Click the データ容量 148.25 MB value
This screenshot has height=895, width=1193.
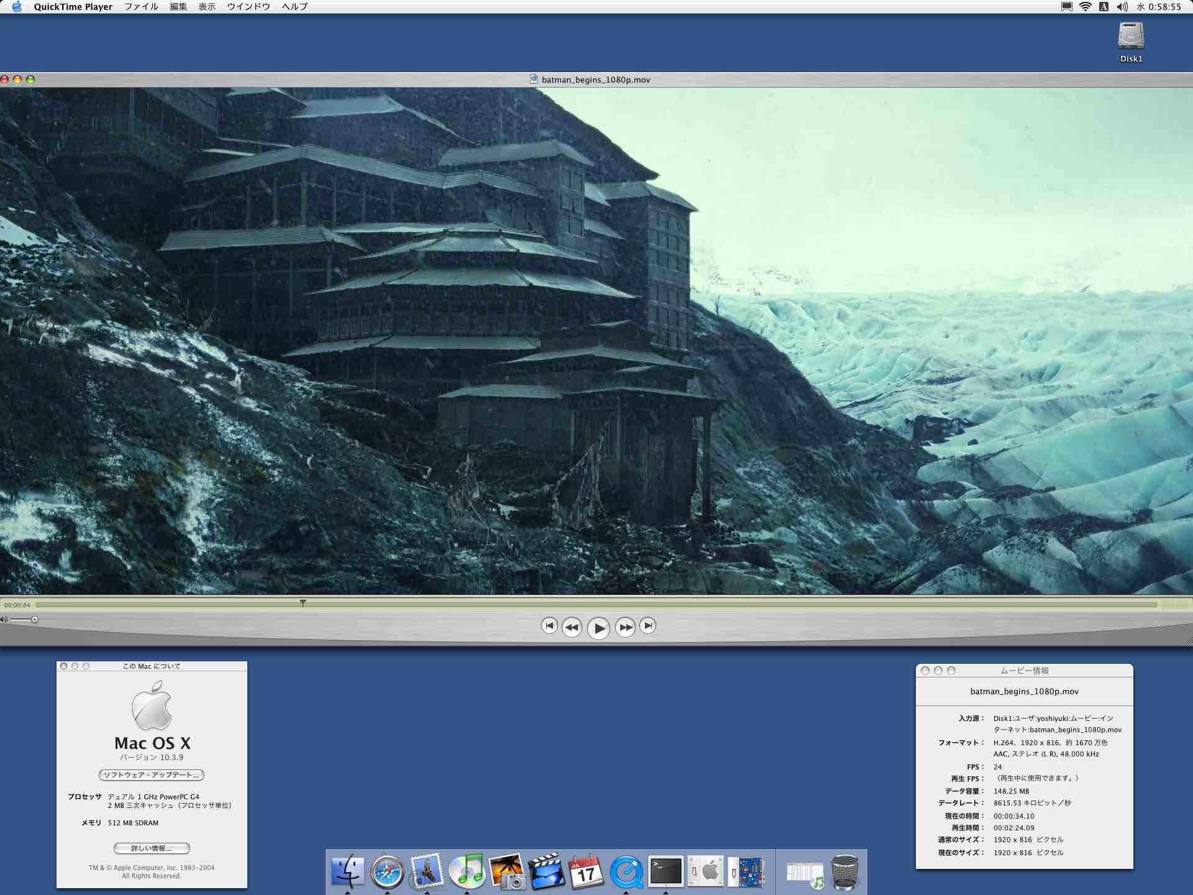(1012, 791)
